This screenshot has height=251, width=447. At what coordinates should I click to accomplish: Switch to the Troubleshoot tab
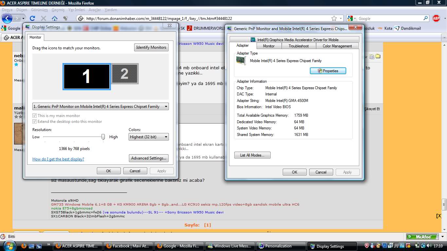coord(298,46)
